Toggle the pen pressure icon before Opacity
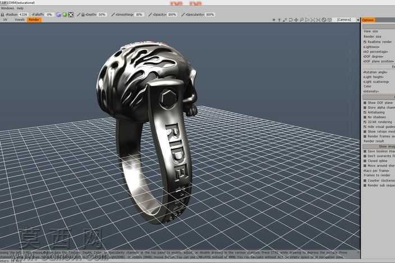The image size is (395, 263). 150,15
